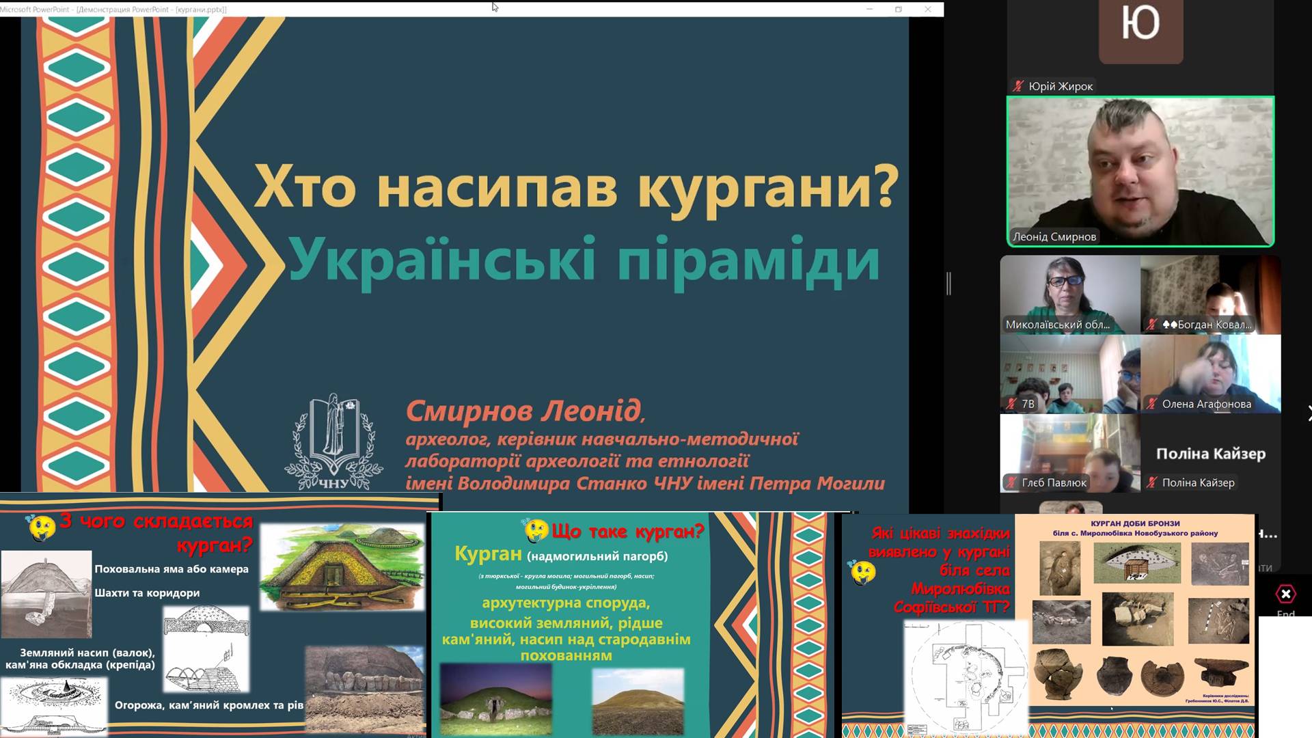Select Богдан Ковал... video tile
This screenshot has width=1312, height=738.
1210,295
